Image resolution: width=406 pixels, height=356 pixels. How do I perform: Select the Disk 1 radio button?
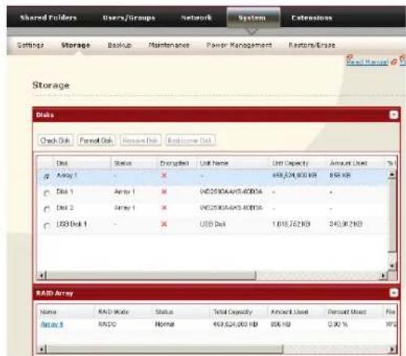click(47, 193)
